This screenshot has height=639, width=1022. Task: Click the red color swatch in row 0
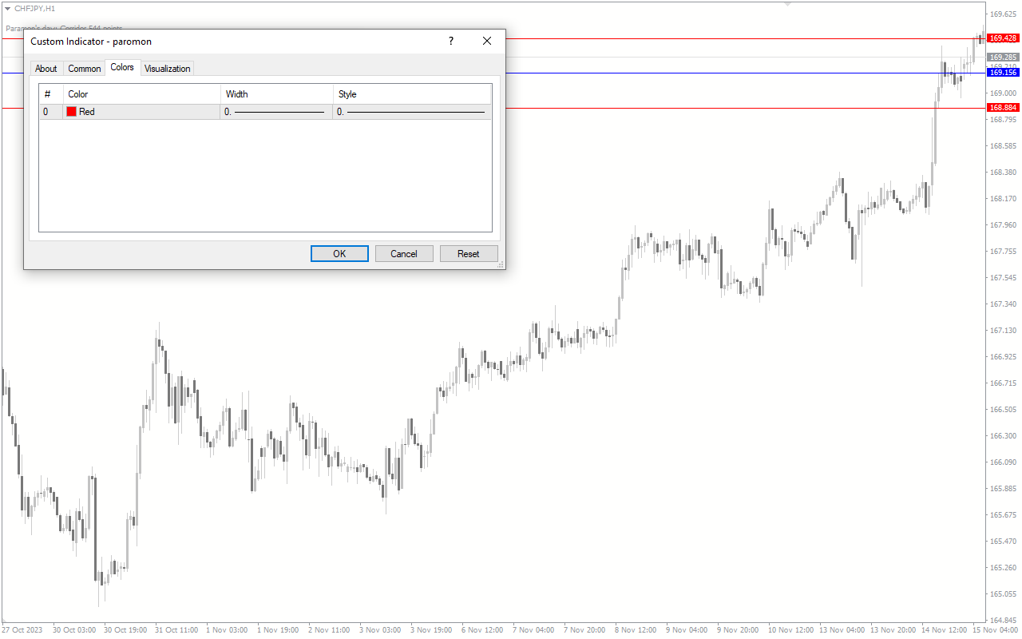pos(71,112)
